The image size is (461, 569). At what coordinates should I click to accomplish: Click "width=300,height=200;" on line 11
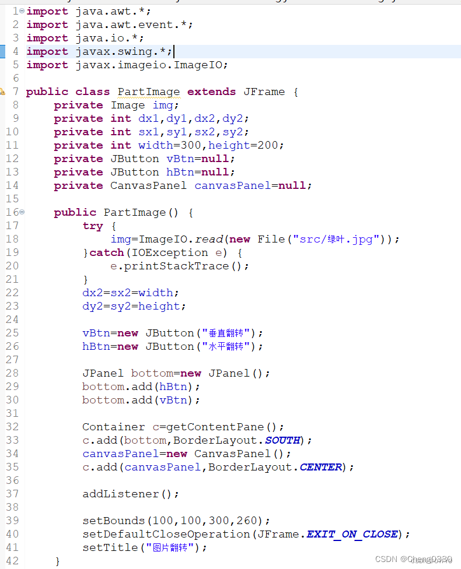211,146
